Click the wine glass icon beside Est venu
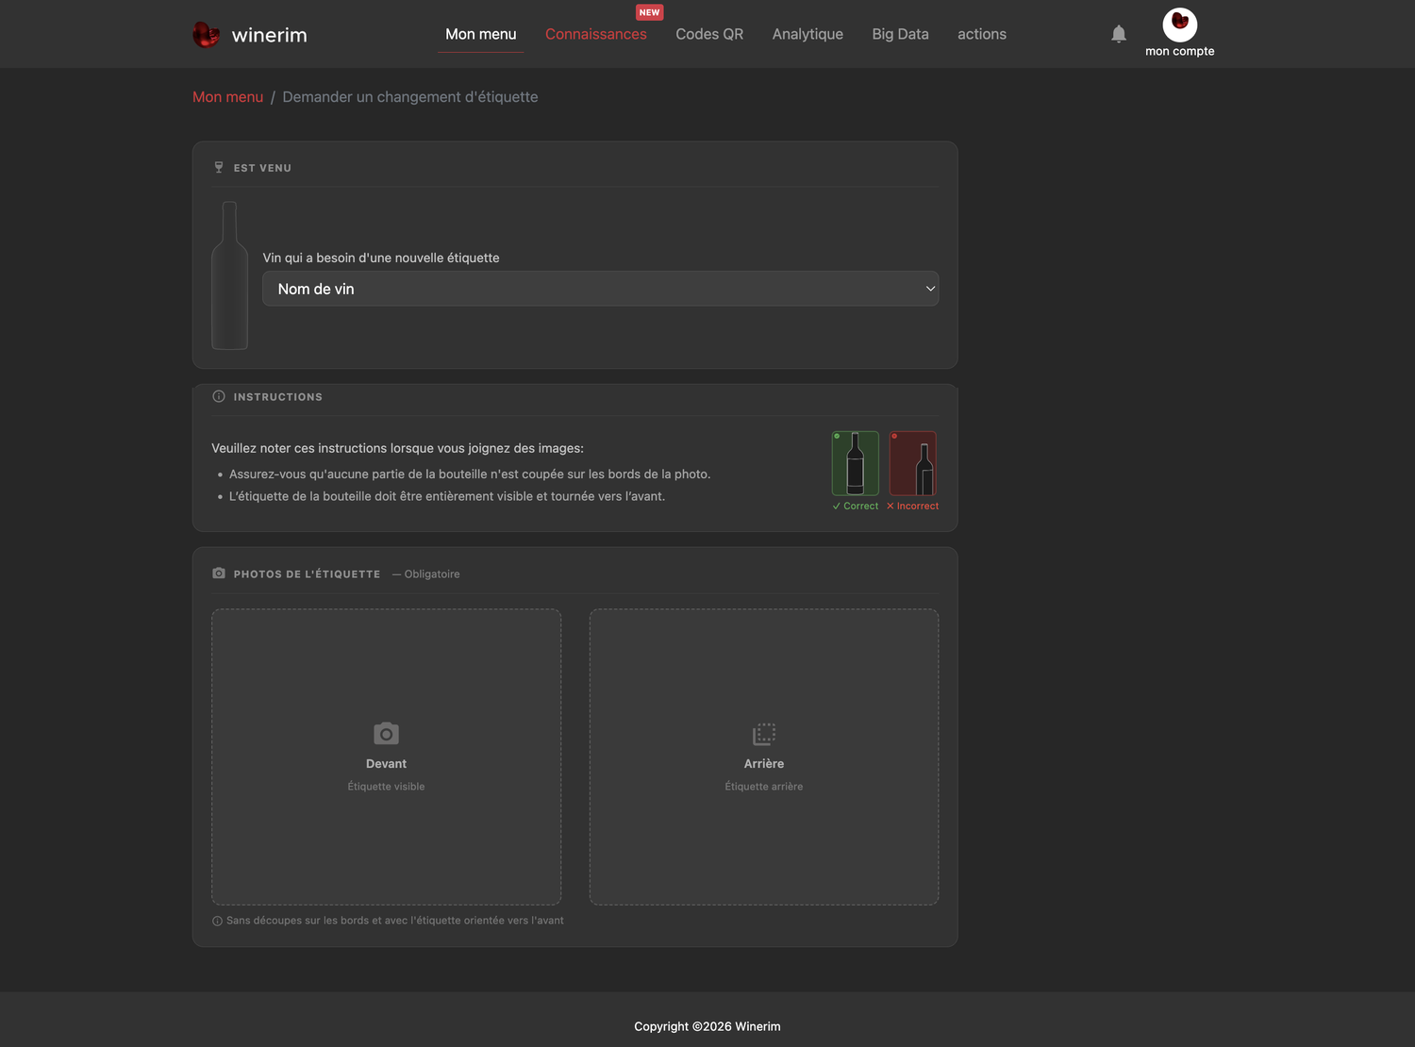 (219, 167)
